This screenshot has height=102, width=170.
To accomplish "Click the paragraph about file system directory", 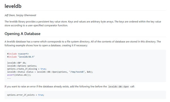I will (83, 44).
